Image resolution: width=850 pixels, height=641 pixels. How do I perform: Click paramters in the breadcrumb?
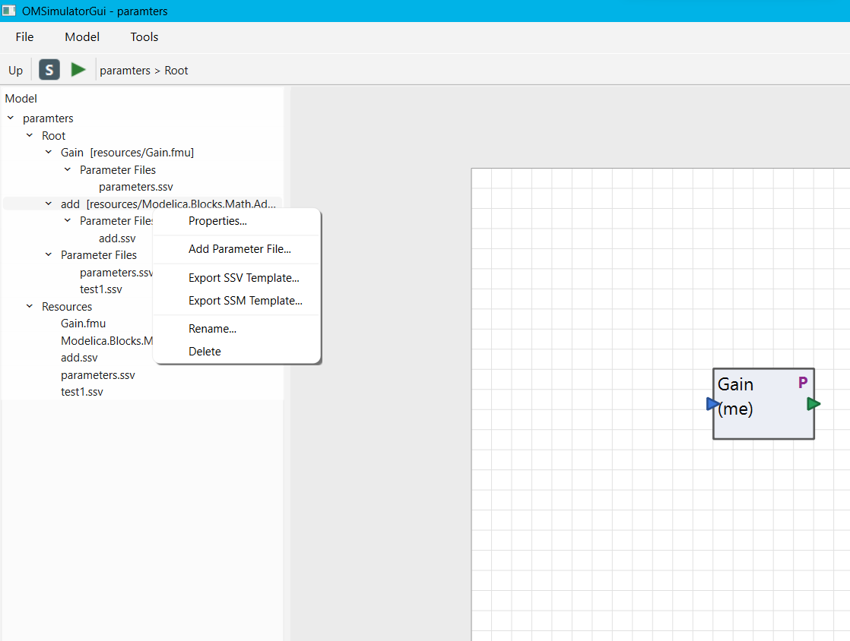(x=125, y=71)
